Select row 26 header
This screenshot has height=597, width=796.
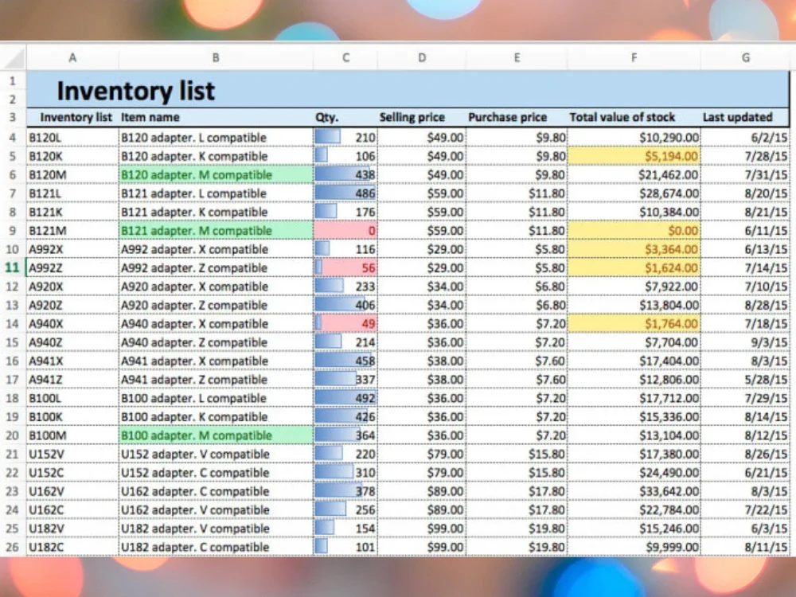pyautogui.click(x=13, y=548)
